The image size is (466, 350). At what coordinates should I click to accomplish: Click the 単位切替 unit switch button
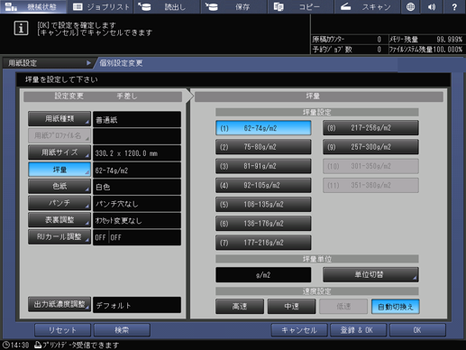point(370,274)
